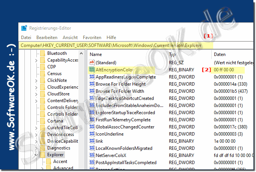Expand the CapabilityAccess key
The width and height of the screenshot is (256, 172).
tap(36, 60)
